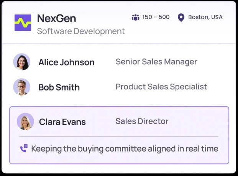The width and height of the screenshot is (238, 176).
Task: Click the 150 - 500 employee range
Action: coord(156,17)
